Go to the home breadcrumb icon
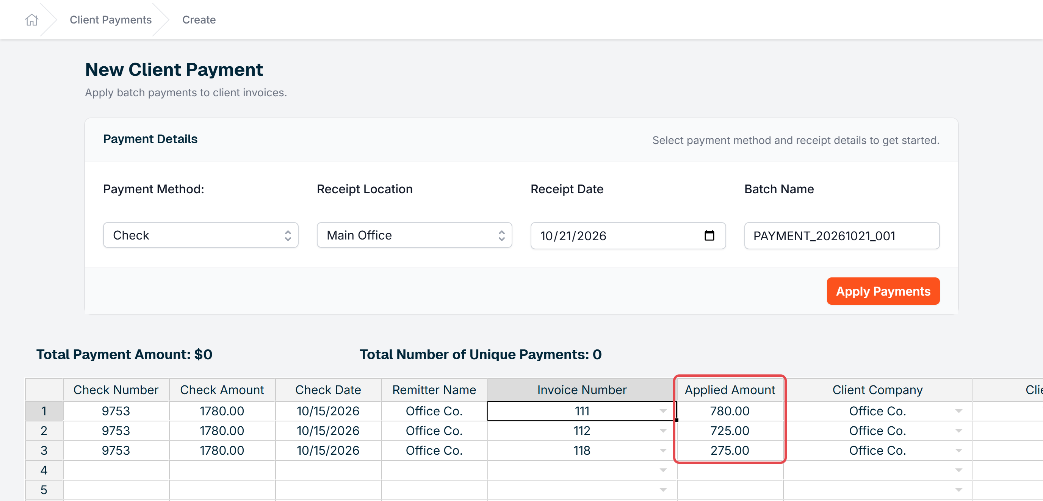This screenshot has height=501, width=1043. click(x=31, y=19)
